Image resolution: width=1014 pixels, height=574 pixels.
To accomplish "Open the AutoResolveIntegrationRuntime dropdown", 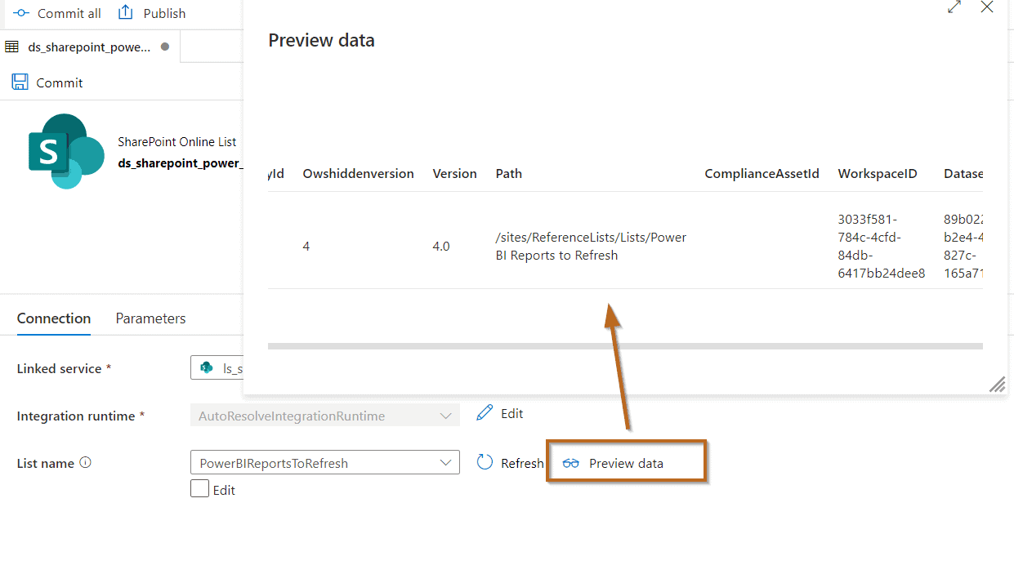I will pos(325,416).
